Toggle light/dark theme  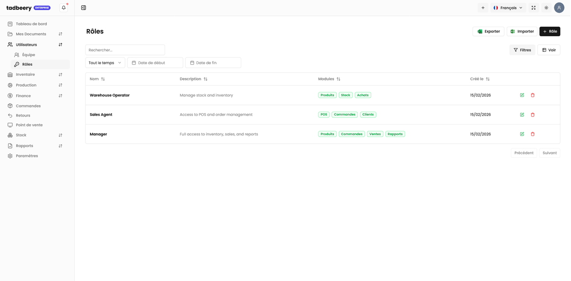[x=546, y=8]
